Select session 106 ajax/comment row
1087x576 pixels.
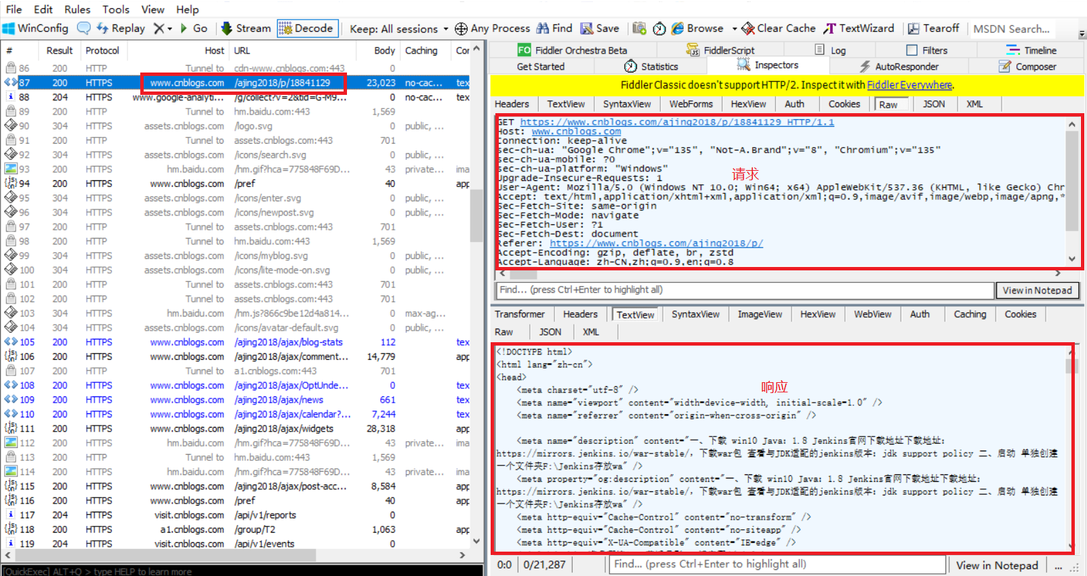(x=237, y=356)
